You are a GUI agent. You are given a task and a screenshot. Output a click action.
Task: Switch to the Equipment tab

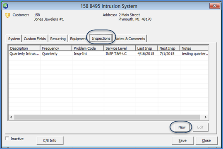pos(78,39)
